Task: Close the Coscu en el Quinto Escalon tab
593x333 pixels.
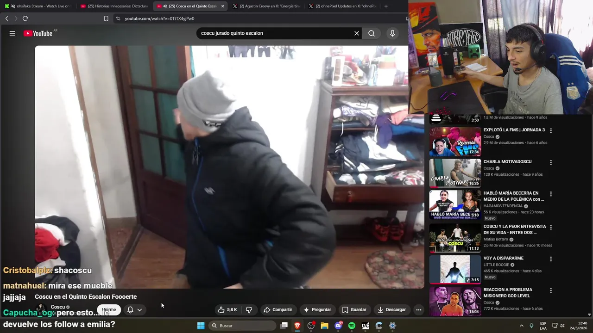Action: tap(222, 6)
